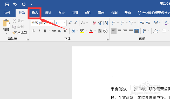
Task: Open highlight color dropdown arrow
Action: pos(86,31)
